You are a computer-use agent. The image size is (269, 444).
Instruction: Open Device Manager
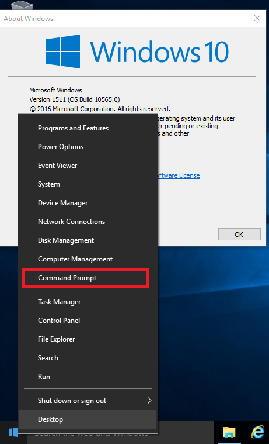pos(88,203)
